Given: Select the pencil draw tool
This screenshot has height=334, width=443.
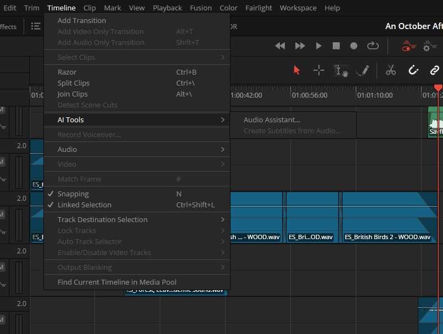Looking at the screenshot, I should tap(362, 70).
